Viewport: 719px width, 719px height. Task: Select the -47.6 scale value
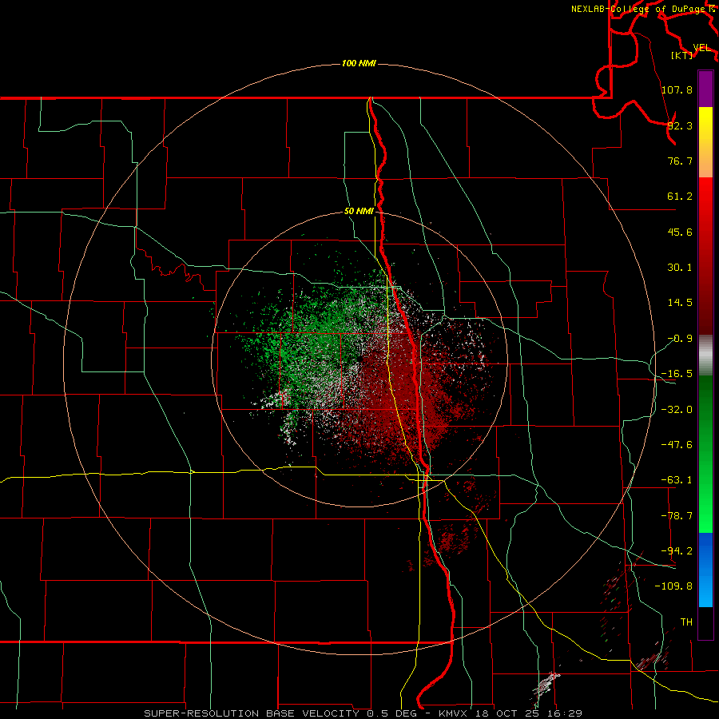click(x=677, y=445)
